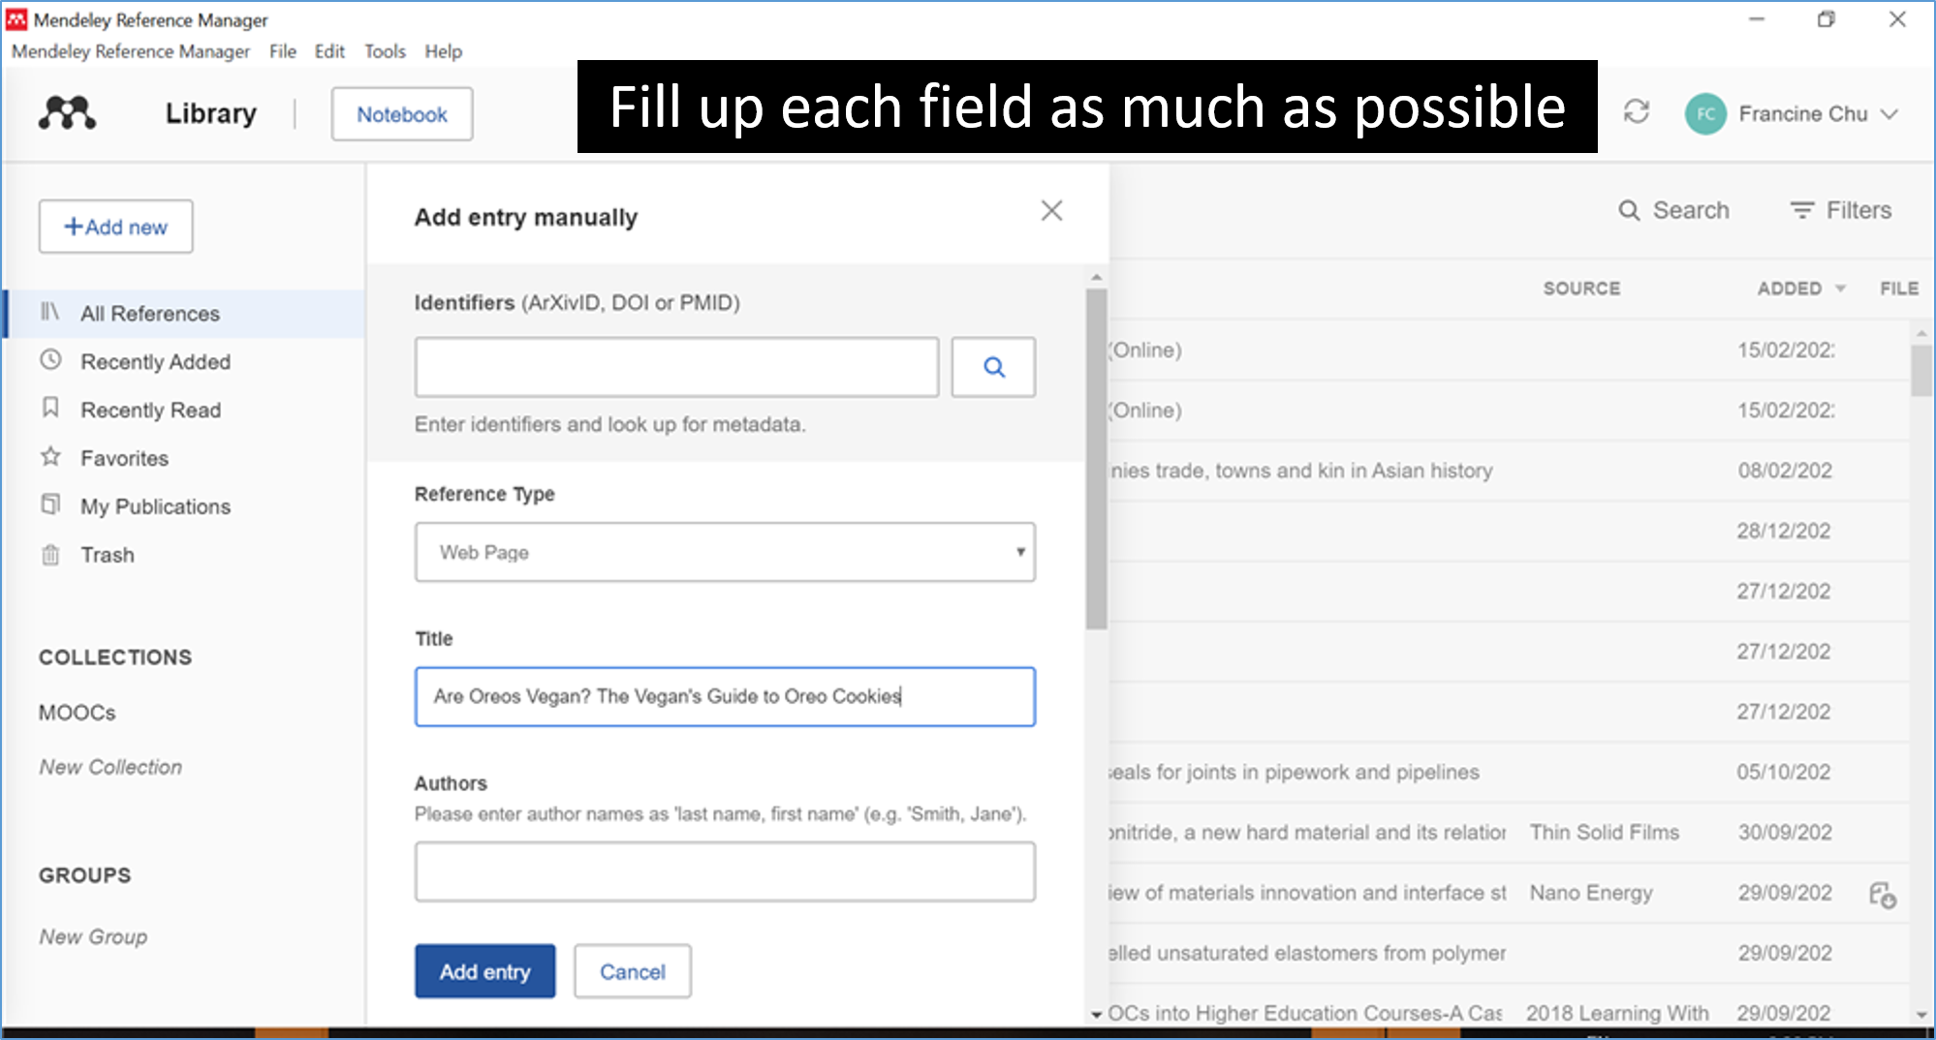
Task: Close the Add entry manually panel
Action: 1051,211
